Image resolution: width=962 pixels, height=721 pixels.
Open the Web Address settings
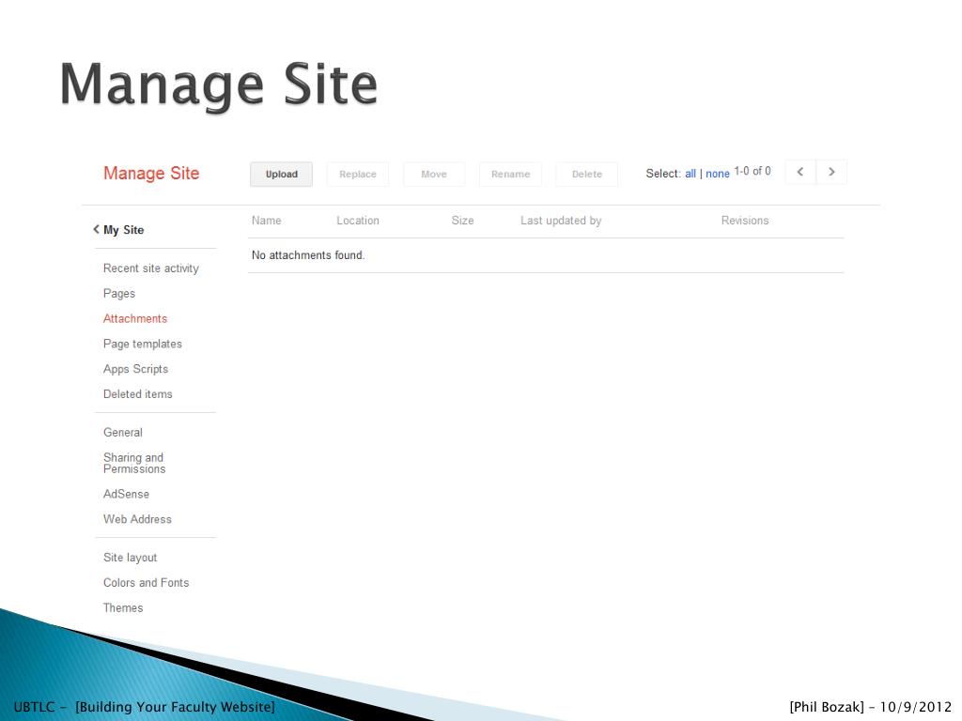137,519
